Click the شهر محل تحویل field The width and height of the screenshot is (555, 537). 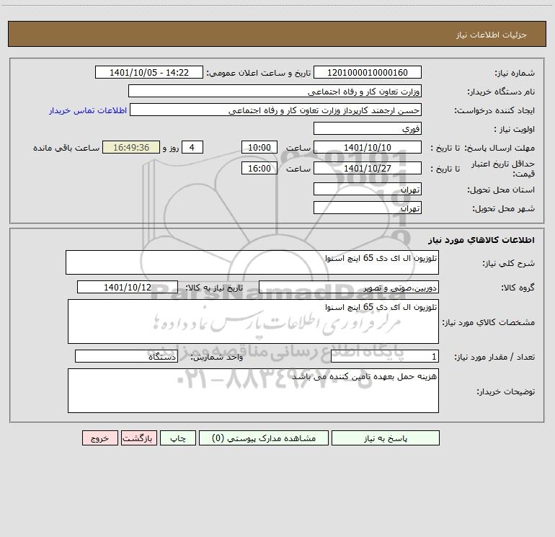tap(368, 208)
